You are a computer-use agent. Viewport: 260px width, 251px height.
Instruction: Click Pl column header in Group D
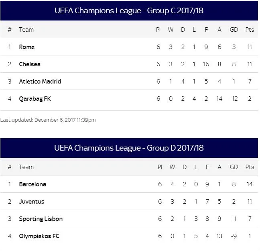point(159,167)
